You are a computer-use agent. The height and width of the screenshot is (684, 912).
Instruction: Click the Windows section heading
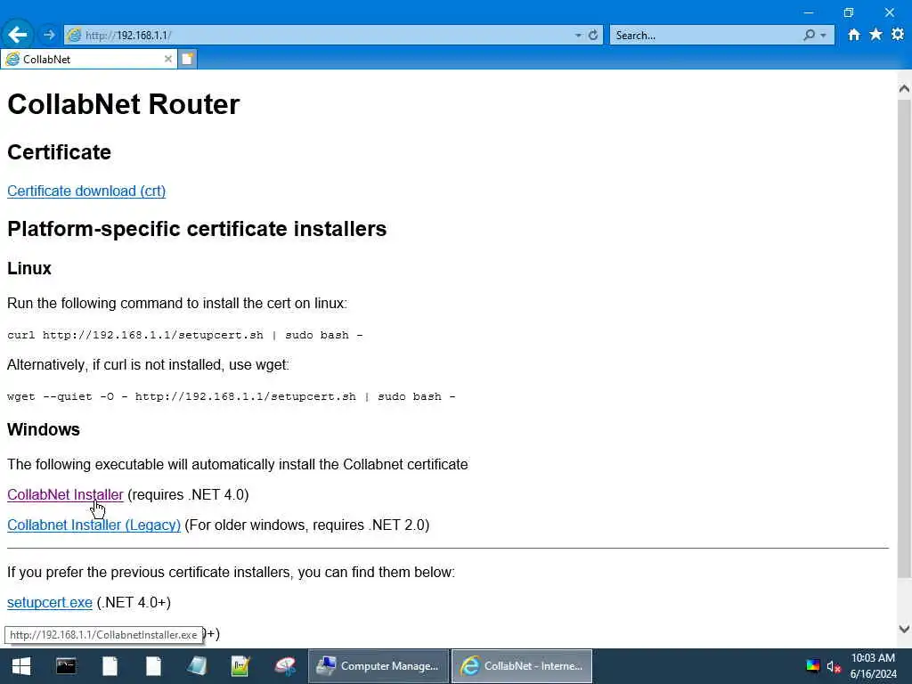click(44, 430)
